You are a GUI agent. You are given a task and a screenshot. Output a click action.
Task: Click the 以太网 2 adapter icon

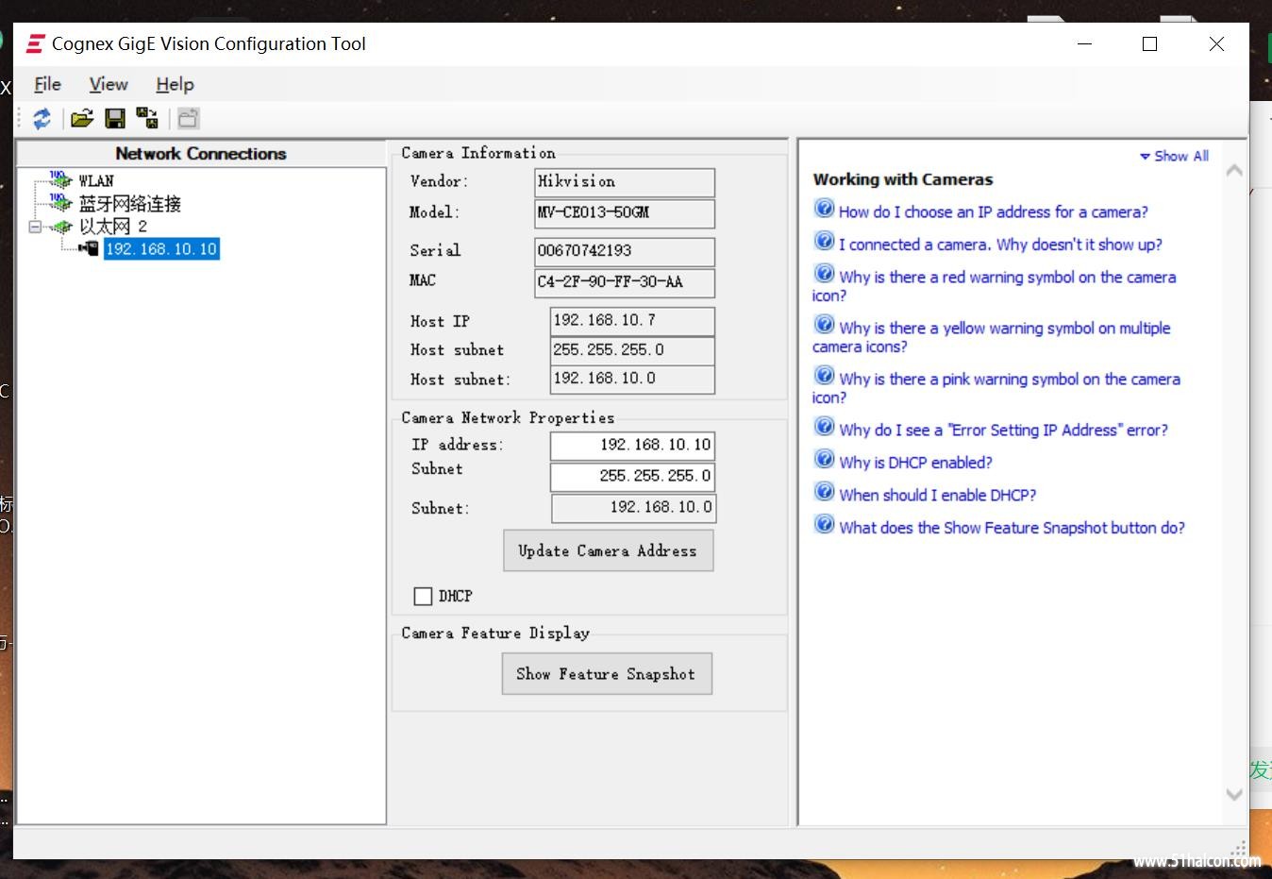61,226
